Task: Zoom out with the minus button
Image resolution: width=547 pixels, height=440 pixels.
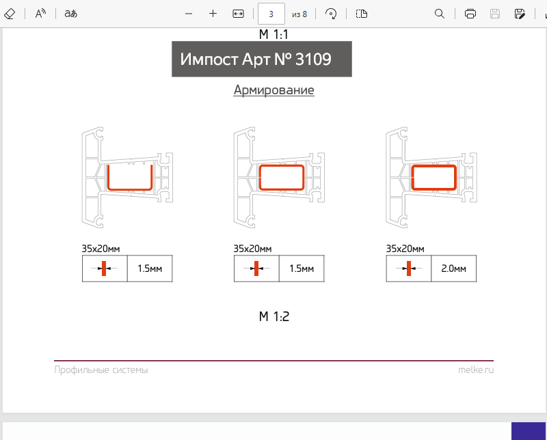Action: pyautogui.click(x=189, y=14)
